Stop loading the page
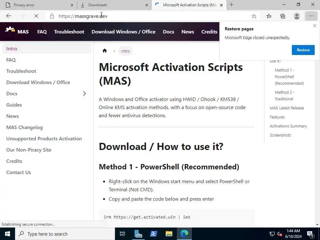Screen dimensions: 320x240 point(36,16)
